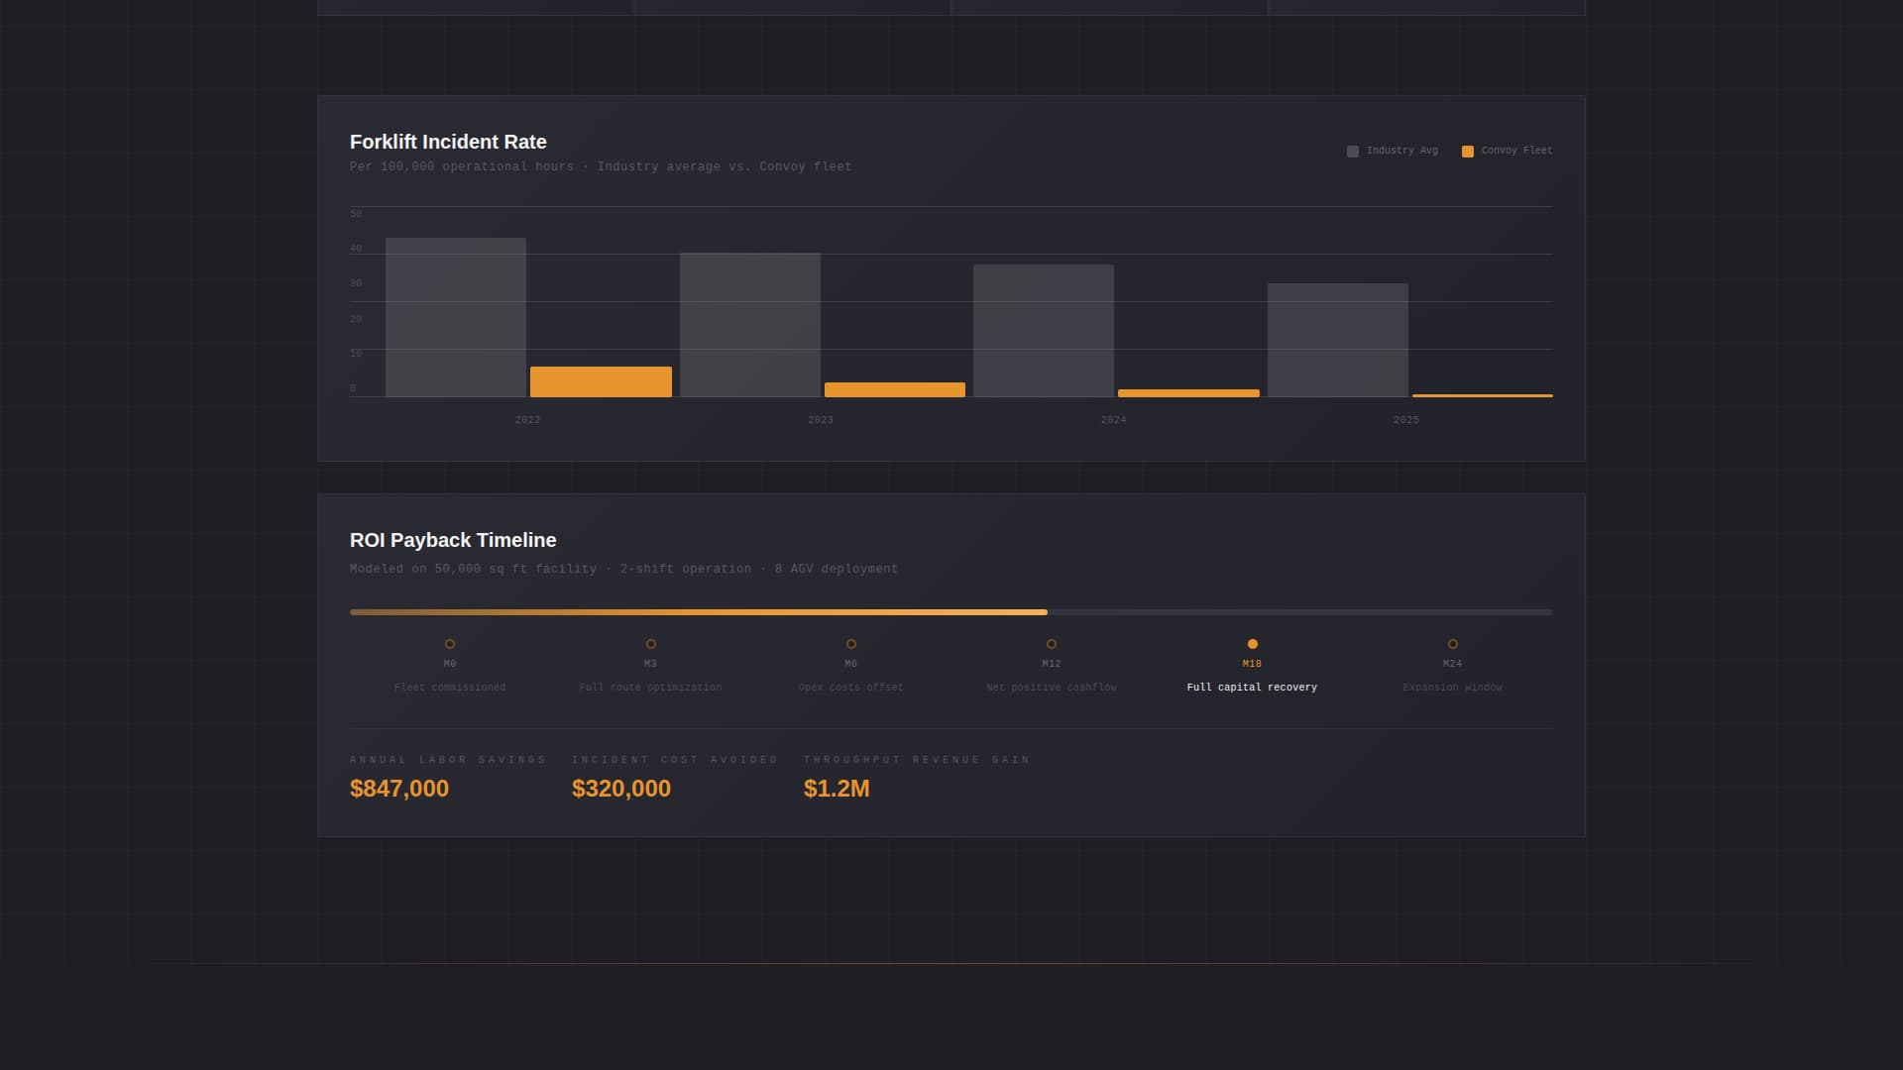Click the M12 timeline marker dot
This screenshot has width=1903, height=1070.
point(1052,644)
